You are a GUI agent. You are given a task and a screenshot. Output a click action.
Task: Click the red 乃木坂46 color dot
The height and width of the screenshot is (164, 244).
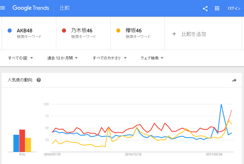pyautogui.click(x=64, y=31)
